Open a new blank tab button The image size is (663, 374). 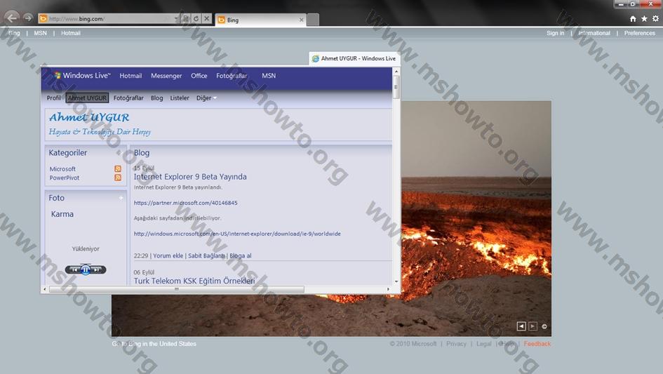click(x=313, y=20)
